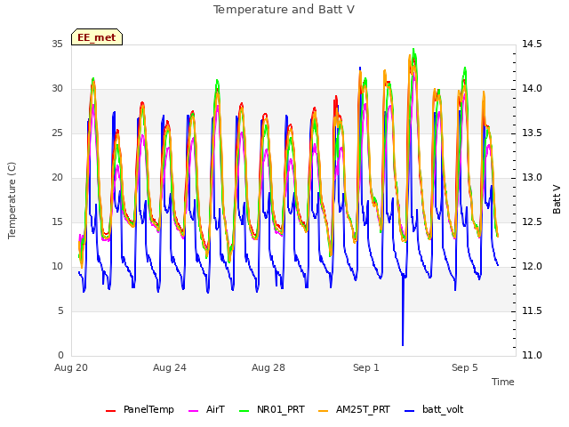The height and width of the screenshot is (427, 569).
Task: Click the Aug 20 x-axis tick label
Action: click(71, 367)
